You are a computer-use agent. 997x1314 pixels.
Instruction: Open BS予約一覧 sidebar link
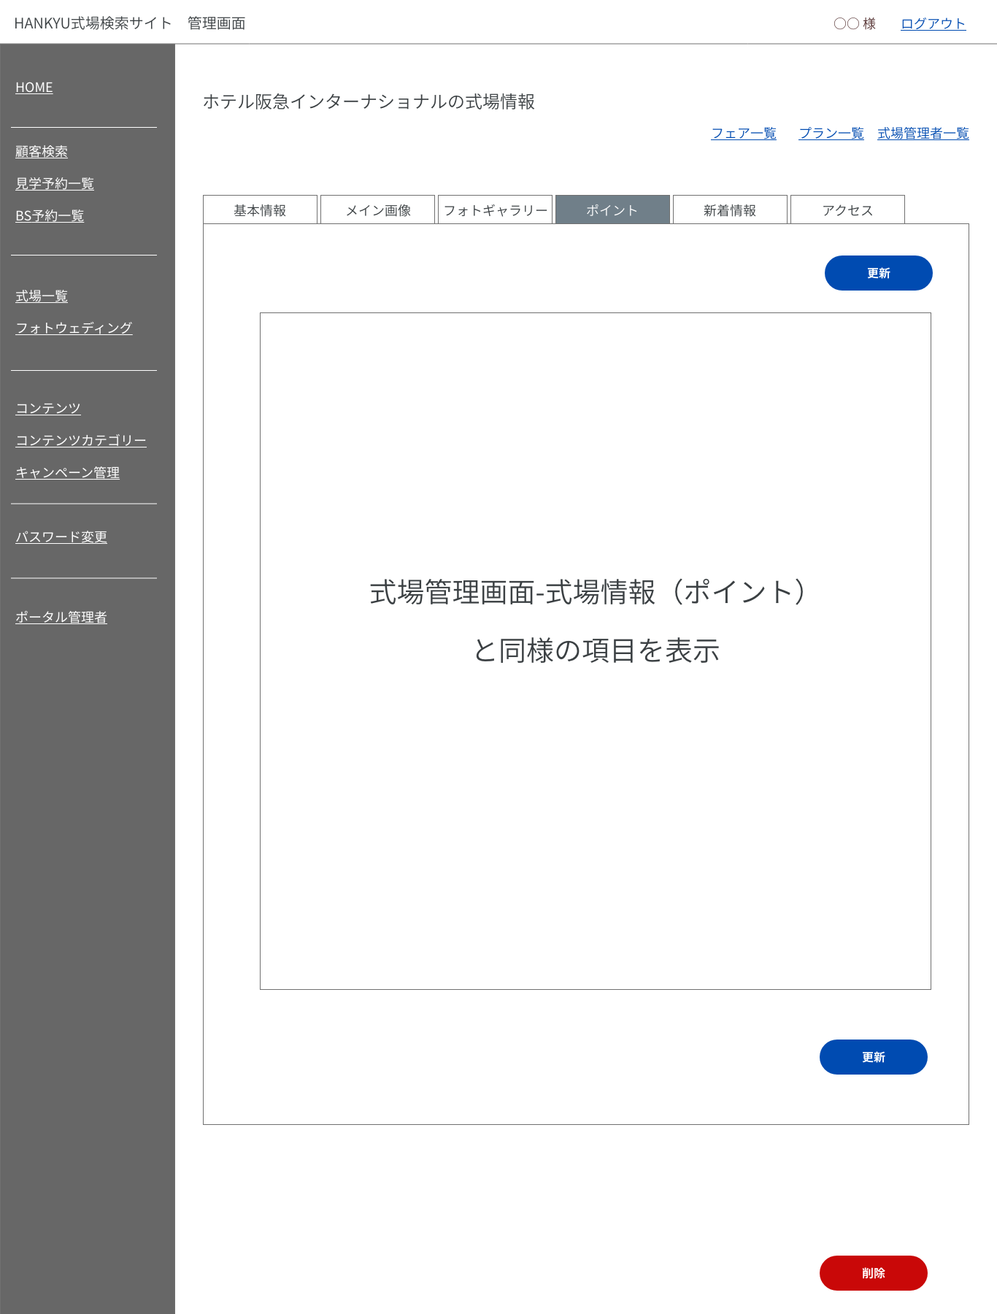(x=50, y=216)
